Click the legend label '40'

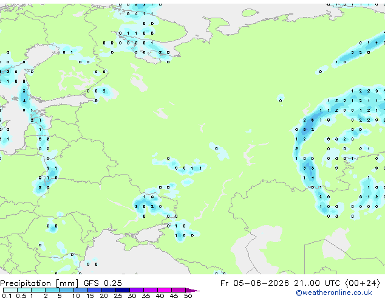160,296
